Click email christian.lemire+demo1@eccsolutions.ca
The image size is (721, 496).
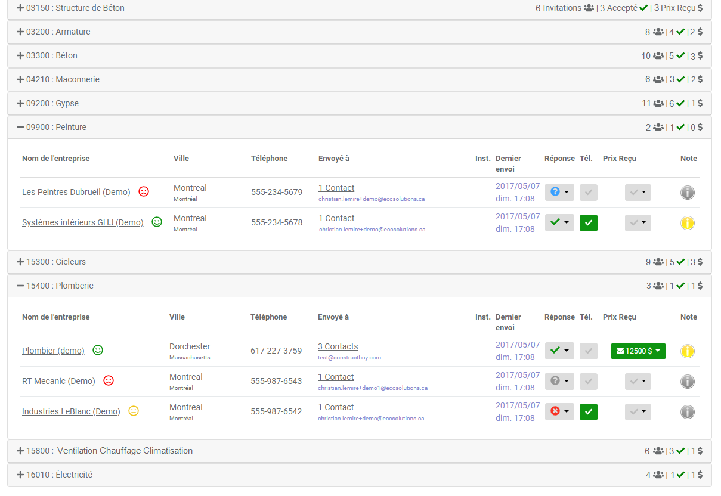pyautogui.click(x=373, y=388)
